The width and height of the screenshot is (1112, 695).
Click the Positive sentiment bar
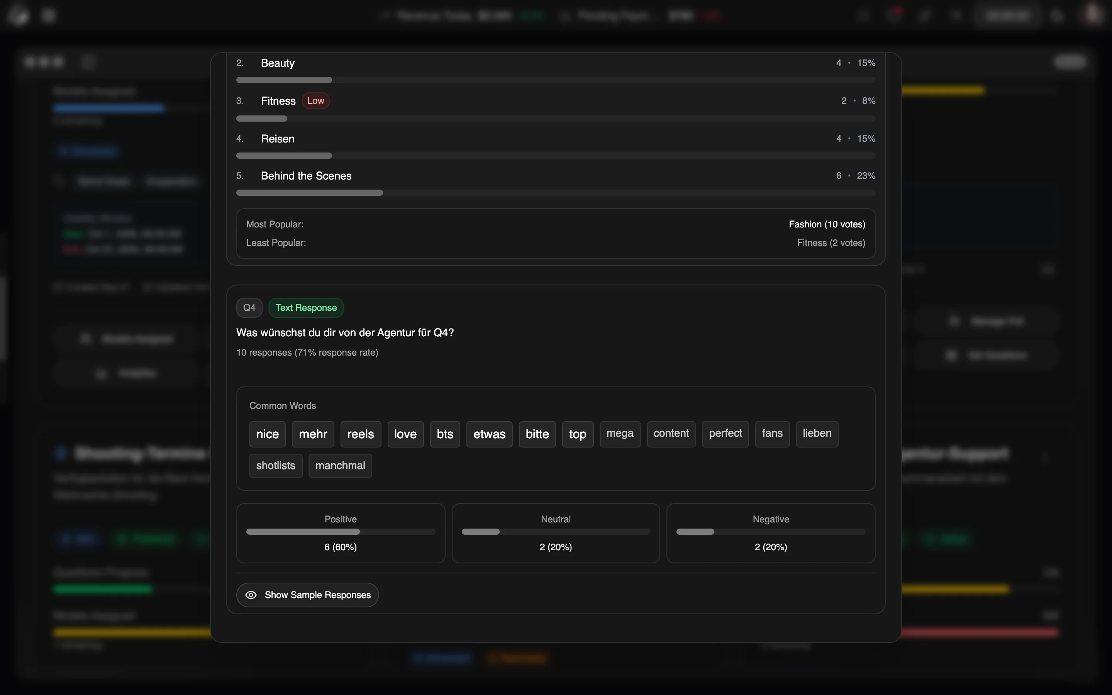click(341, 532)
